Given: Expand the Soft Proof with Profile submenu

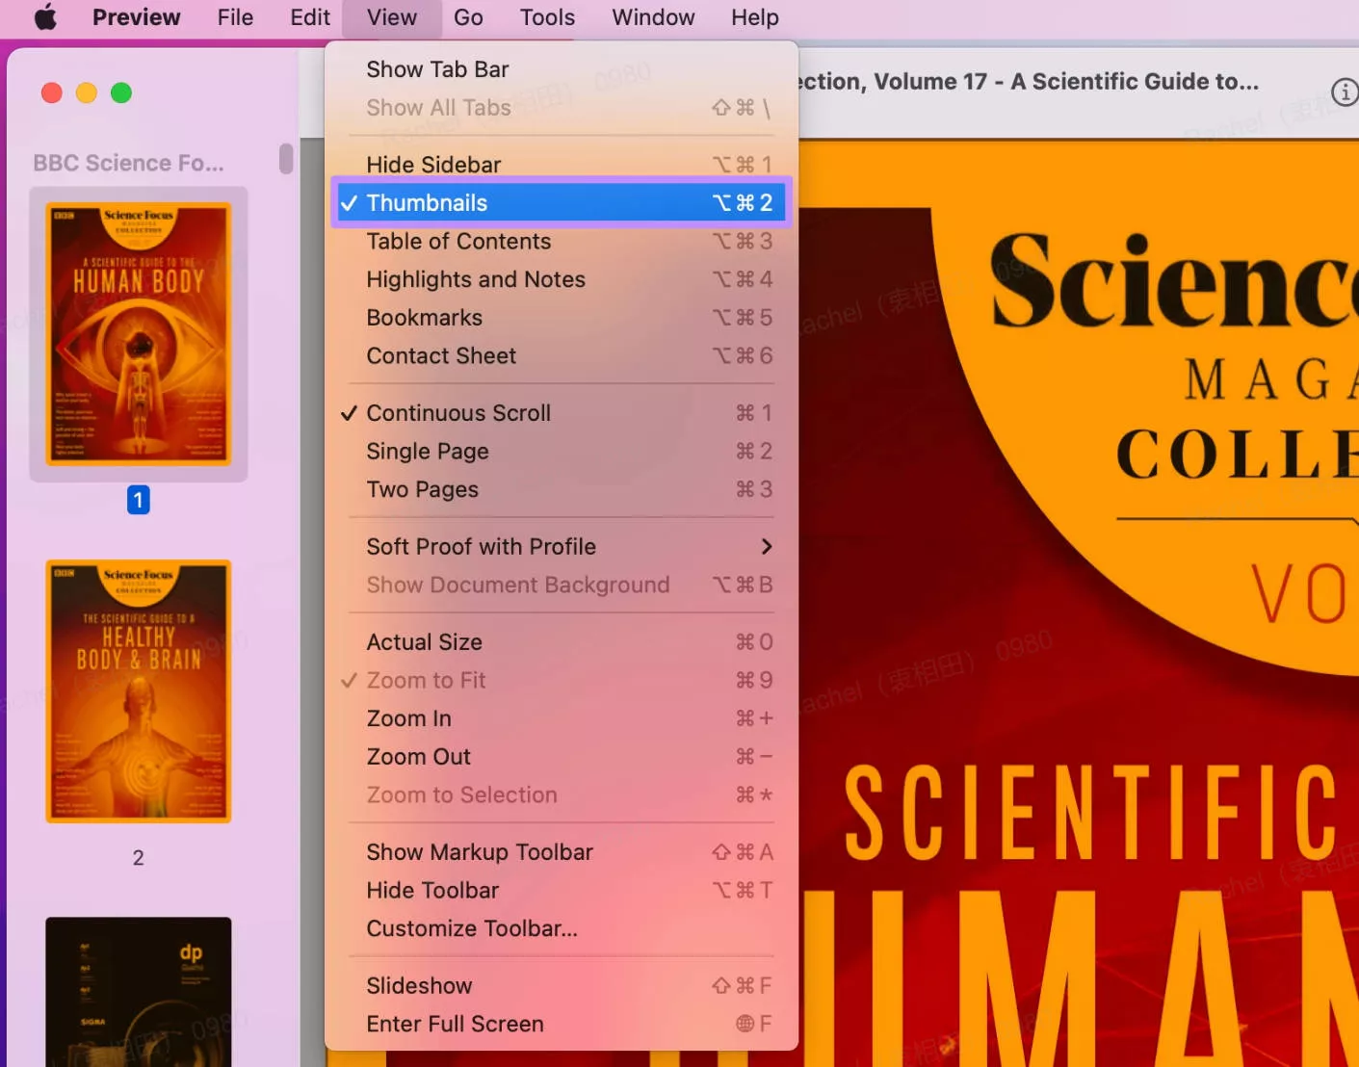Looking at the screenshot, I should [x=481, y=546].
